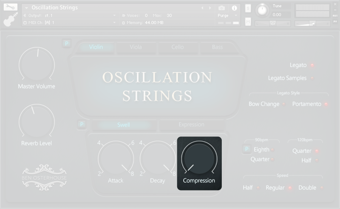Select Portamento legato style
Viewport: 340px width, 209px height.
point(326,104)
